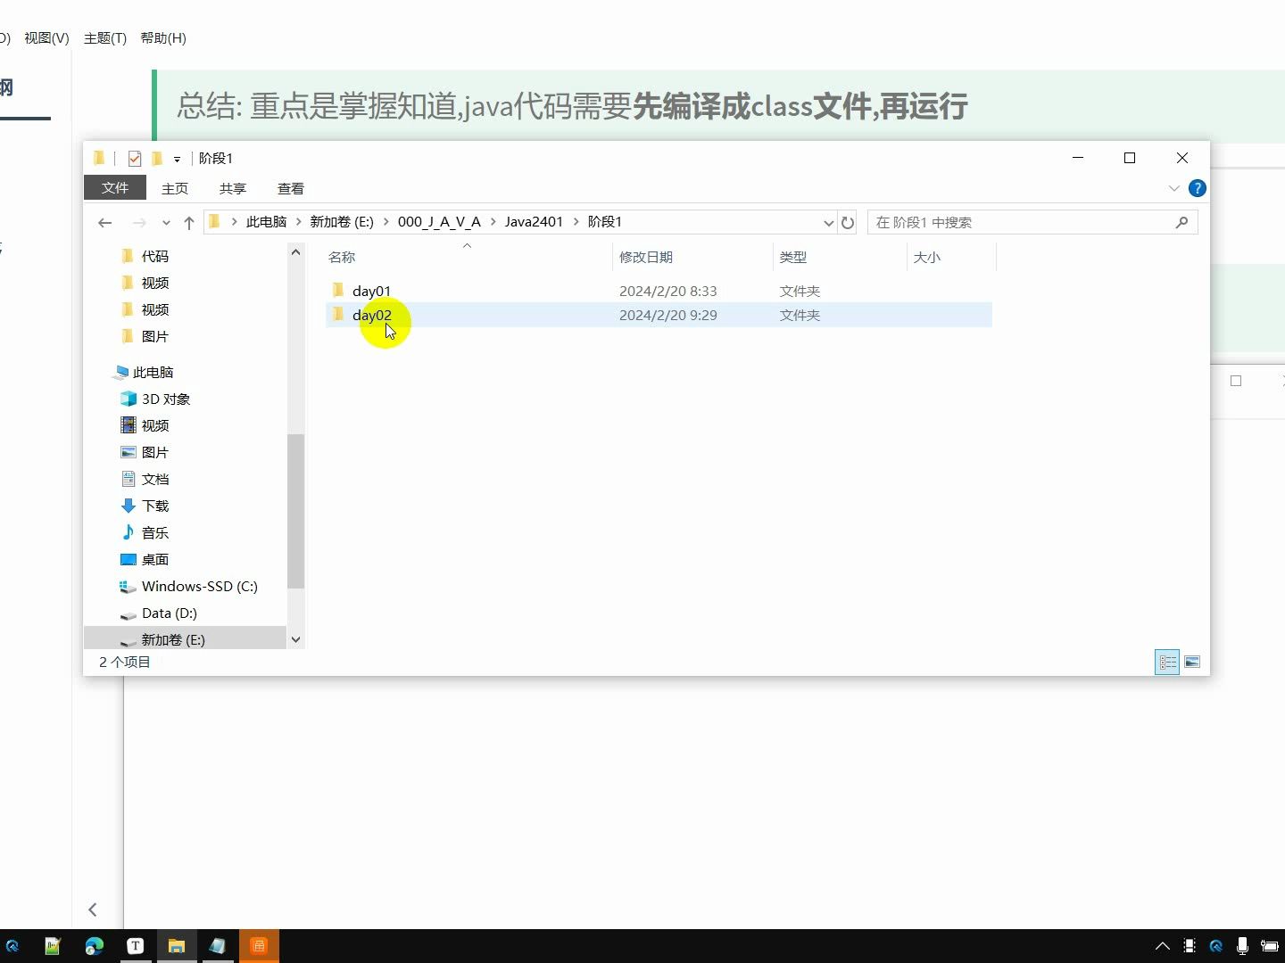The image size is (1285, 963).
Task: Open 音乐 in navigation pane
Action: (154, 532)
